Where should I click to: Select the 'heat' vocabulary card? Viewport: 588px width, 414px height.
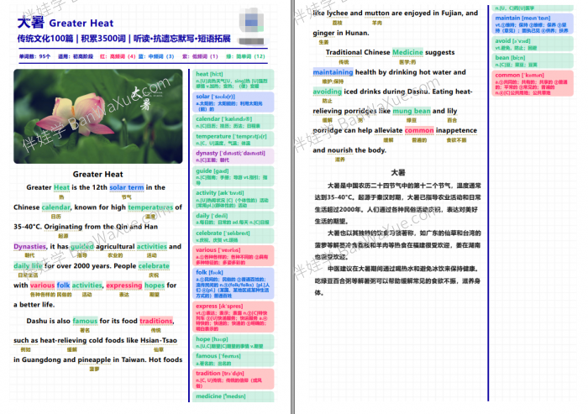233,80
